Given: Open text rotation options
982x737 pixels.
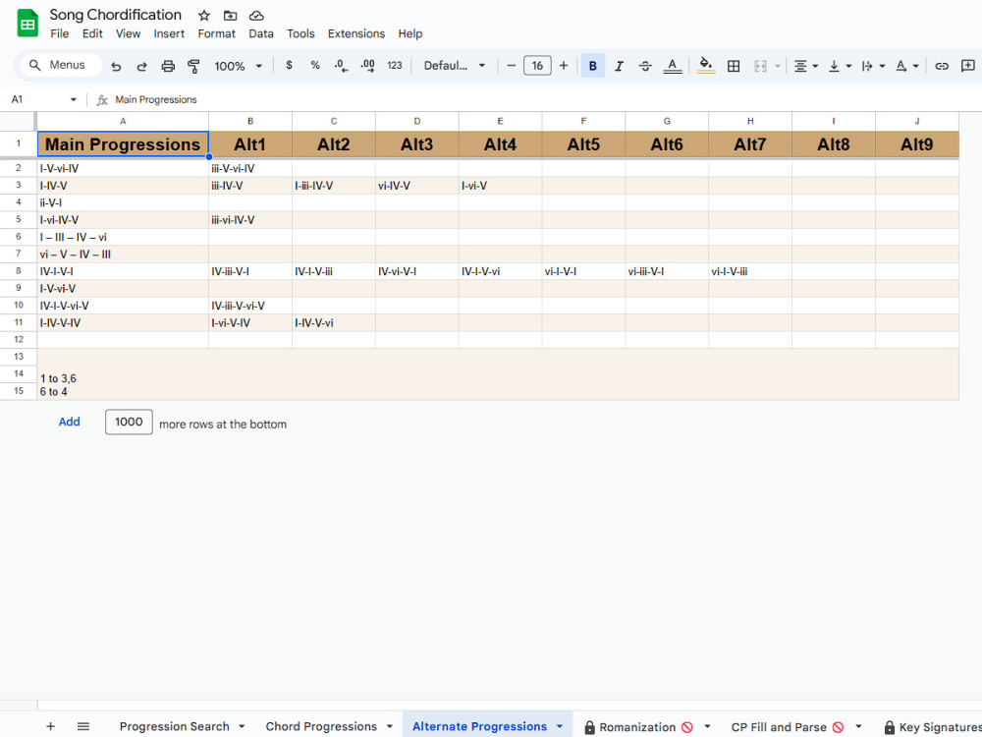Looking at the screenshot, I should [906, 66].
